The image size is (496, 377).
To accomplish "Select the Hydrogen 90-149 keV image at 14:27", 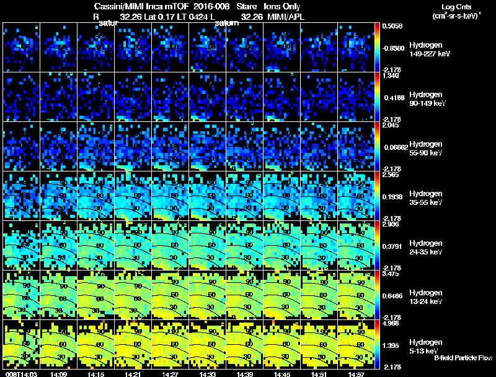I will (170, 97).
